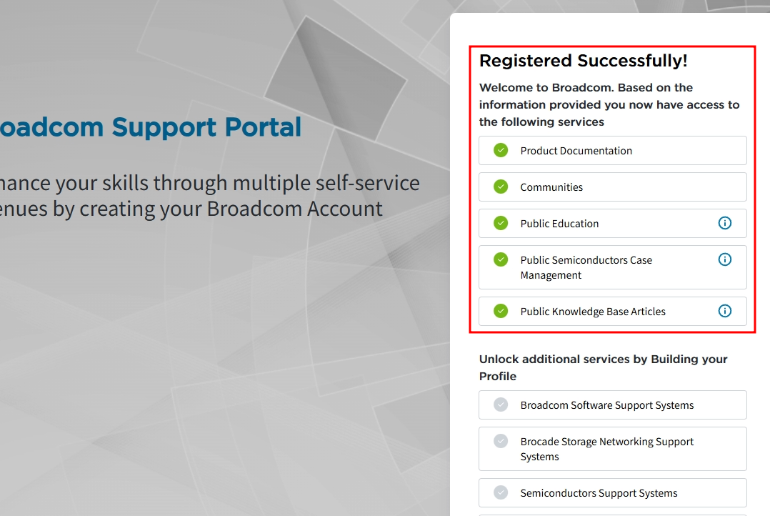Click the Registered Successfully! heading

coord(583,61)
